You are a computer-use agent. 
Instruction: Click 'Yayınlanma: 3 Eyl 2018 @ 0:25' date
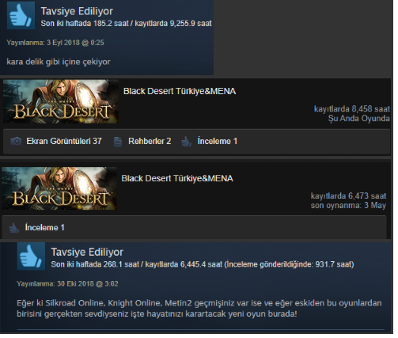point(55,43)
